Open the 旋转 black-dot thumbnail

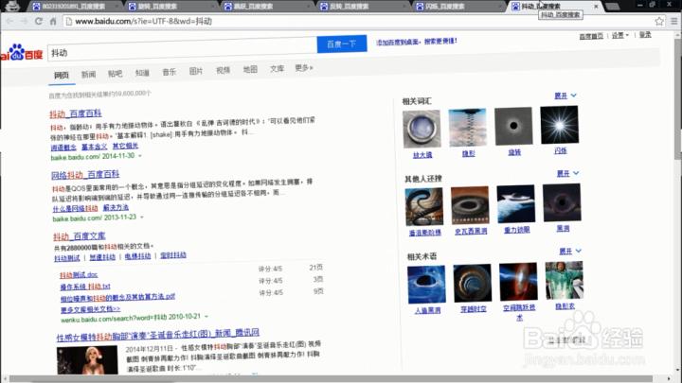click(513, 126)
